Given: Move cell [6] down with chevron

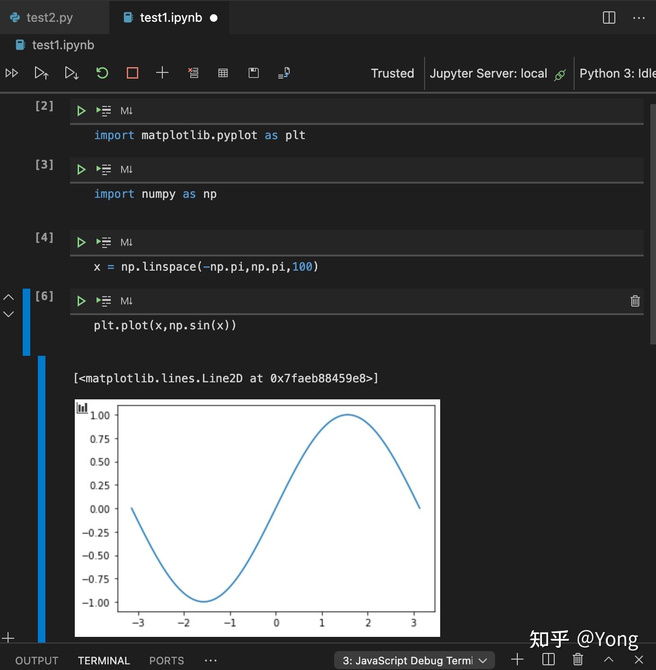Looking at the screenshot, I should pos(9,314).
